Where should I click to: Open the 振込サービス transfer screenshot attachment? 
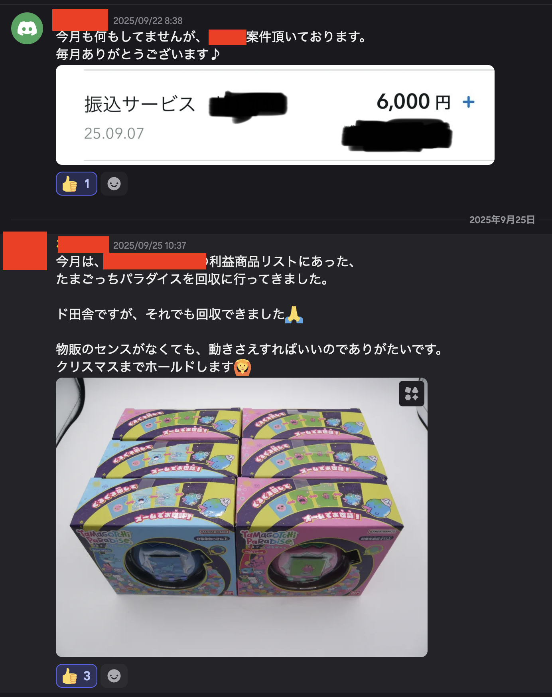click(x=275, y=115)
